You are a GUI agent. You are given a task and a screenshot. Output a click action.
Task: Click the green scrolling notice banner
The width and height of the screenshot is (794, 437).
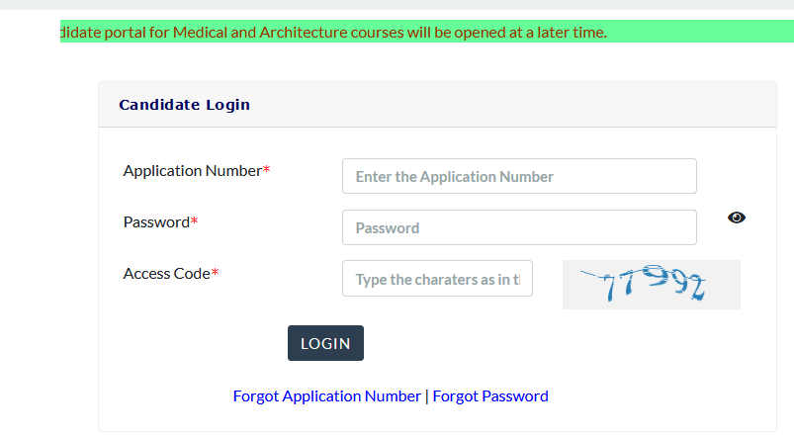pyautogui.click(x=427, y=32)
